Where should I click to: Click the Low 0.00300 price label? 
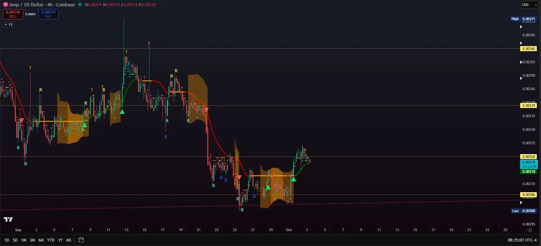[523, 211]
